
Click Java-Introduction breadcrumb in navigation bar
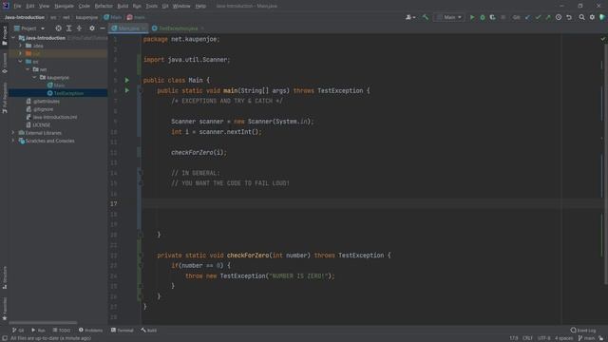pos(25,17)
